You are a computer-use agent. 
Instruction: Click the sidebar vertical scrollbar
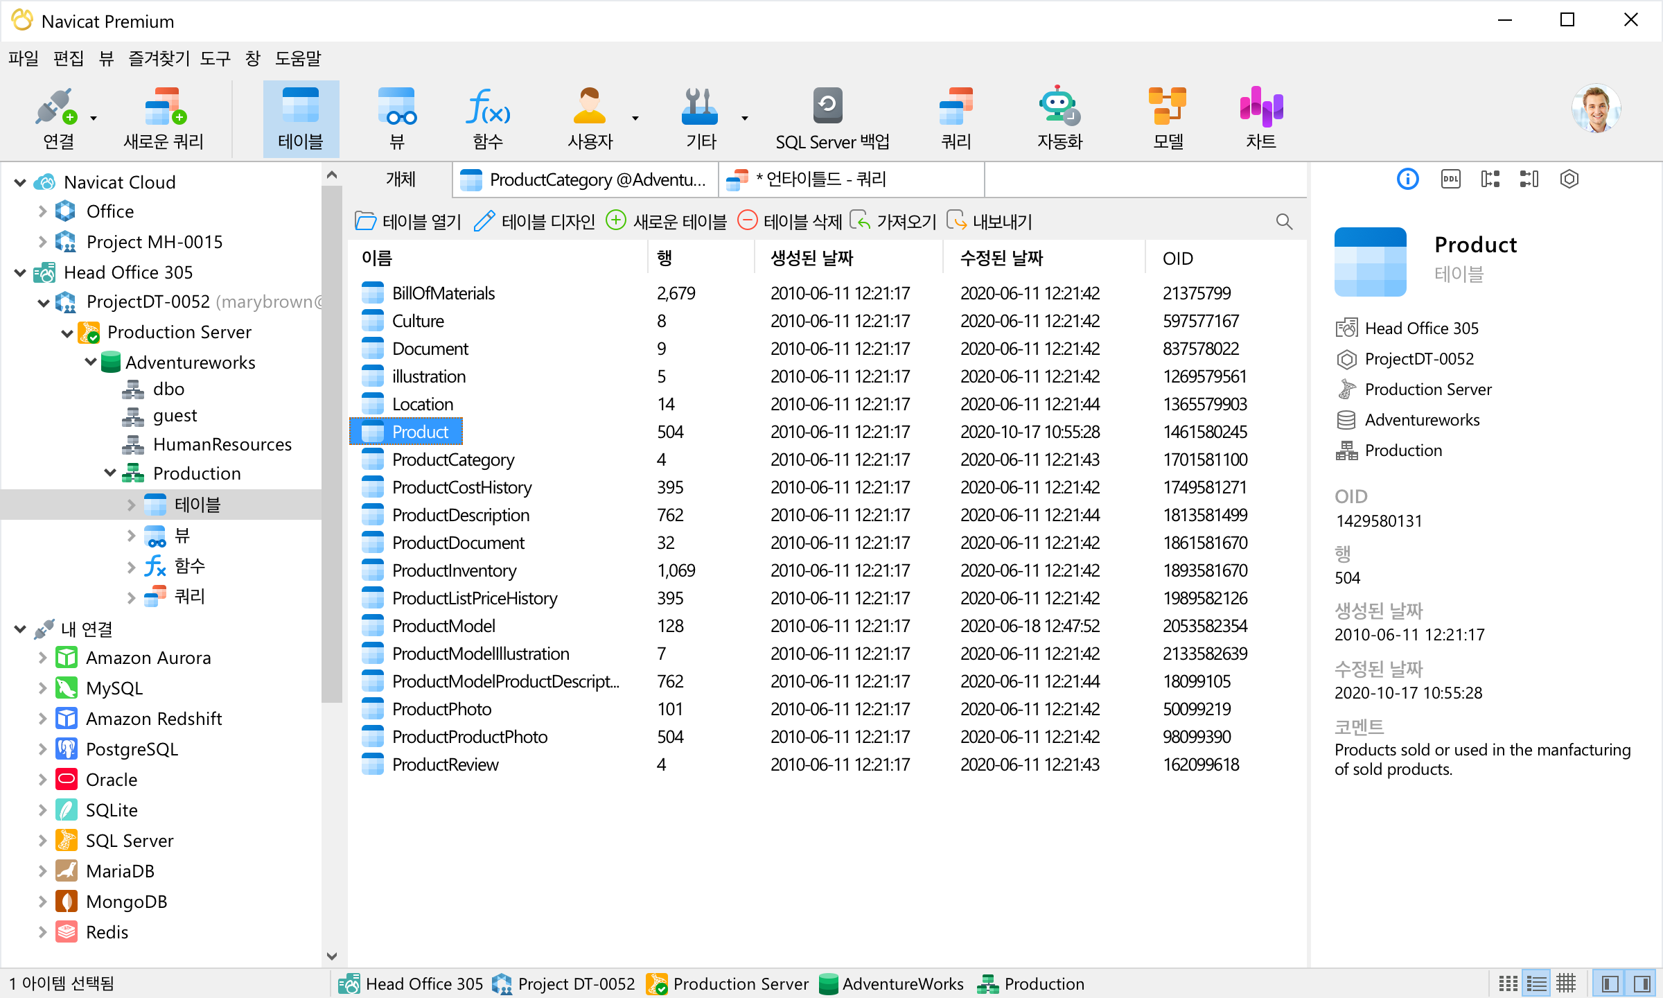(332, 444)
